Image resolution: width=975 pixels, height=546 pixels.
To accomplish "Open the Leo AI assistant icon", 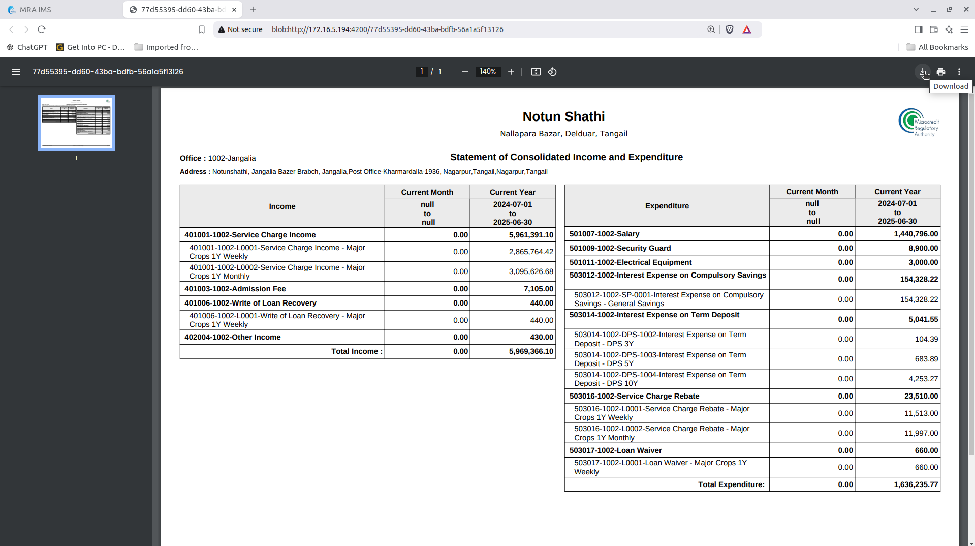I will 949,29.
